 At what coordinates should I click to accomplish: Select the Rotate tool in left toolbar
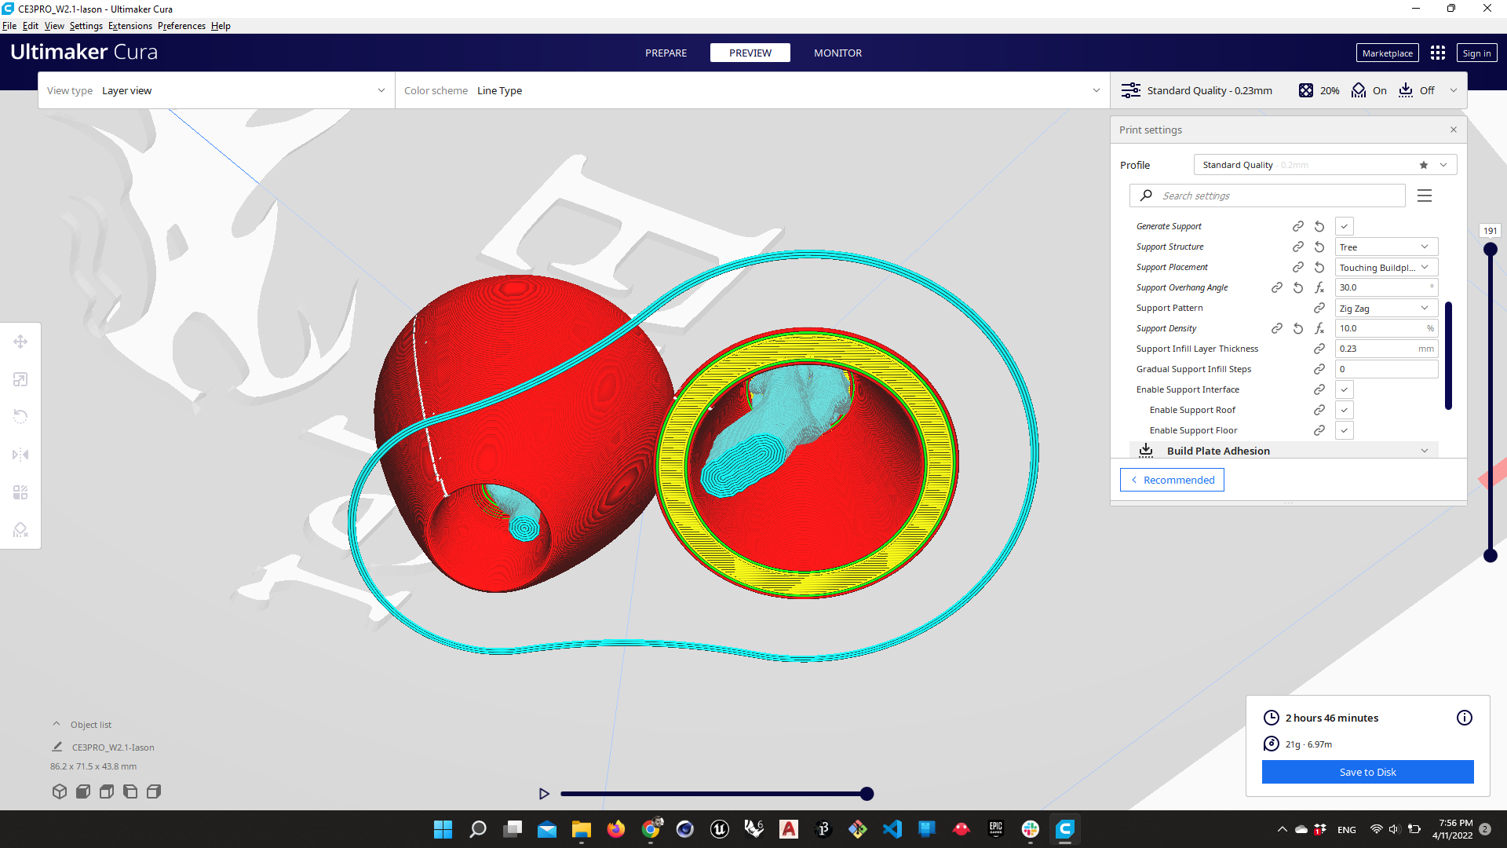click(20, 417)
